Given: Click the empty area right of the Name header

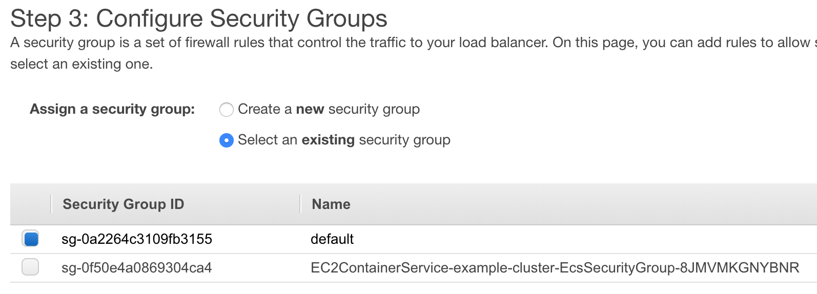Looking at the screenshot, I should [x=564, y=204].
